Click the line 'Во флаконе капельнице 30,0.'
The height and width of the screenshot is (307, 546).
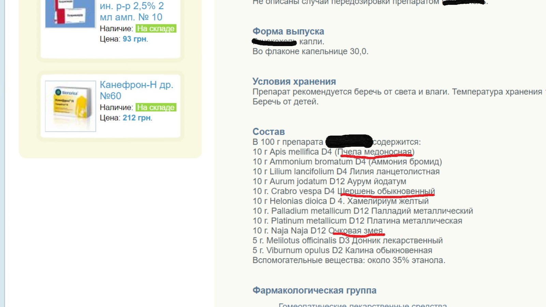coord(311,52)
